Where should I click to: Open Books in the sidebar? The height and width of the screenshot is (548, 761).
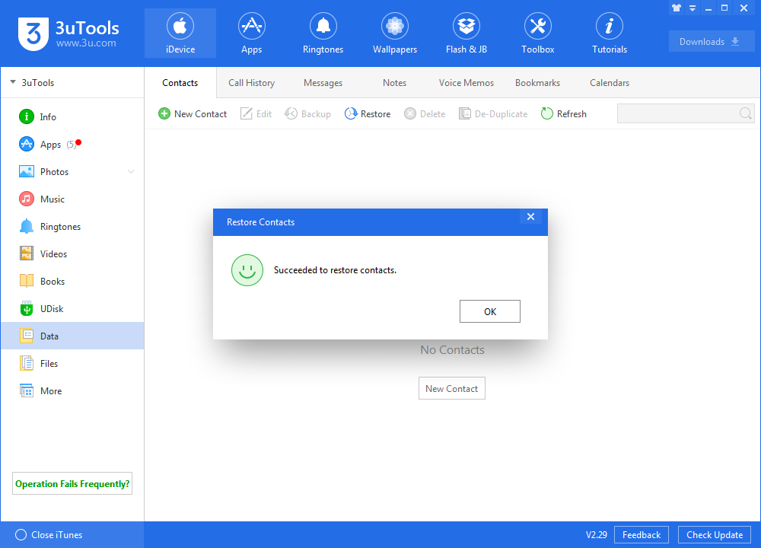(72, 282)
